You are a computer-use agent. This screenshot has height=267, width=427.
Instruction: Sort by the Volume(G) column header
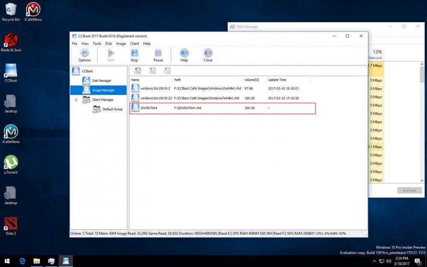pyautogui.click(x=254, y=80)
